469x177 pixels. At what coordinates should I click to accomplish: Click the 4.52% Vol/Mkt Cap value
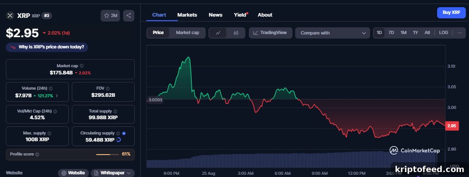[37, 117]
